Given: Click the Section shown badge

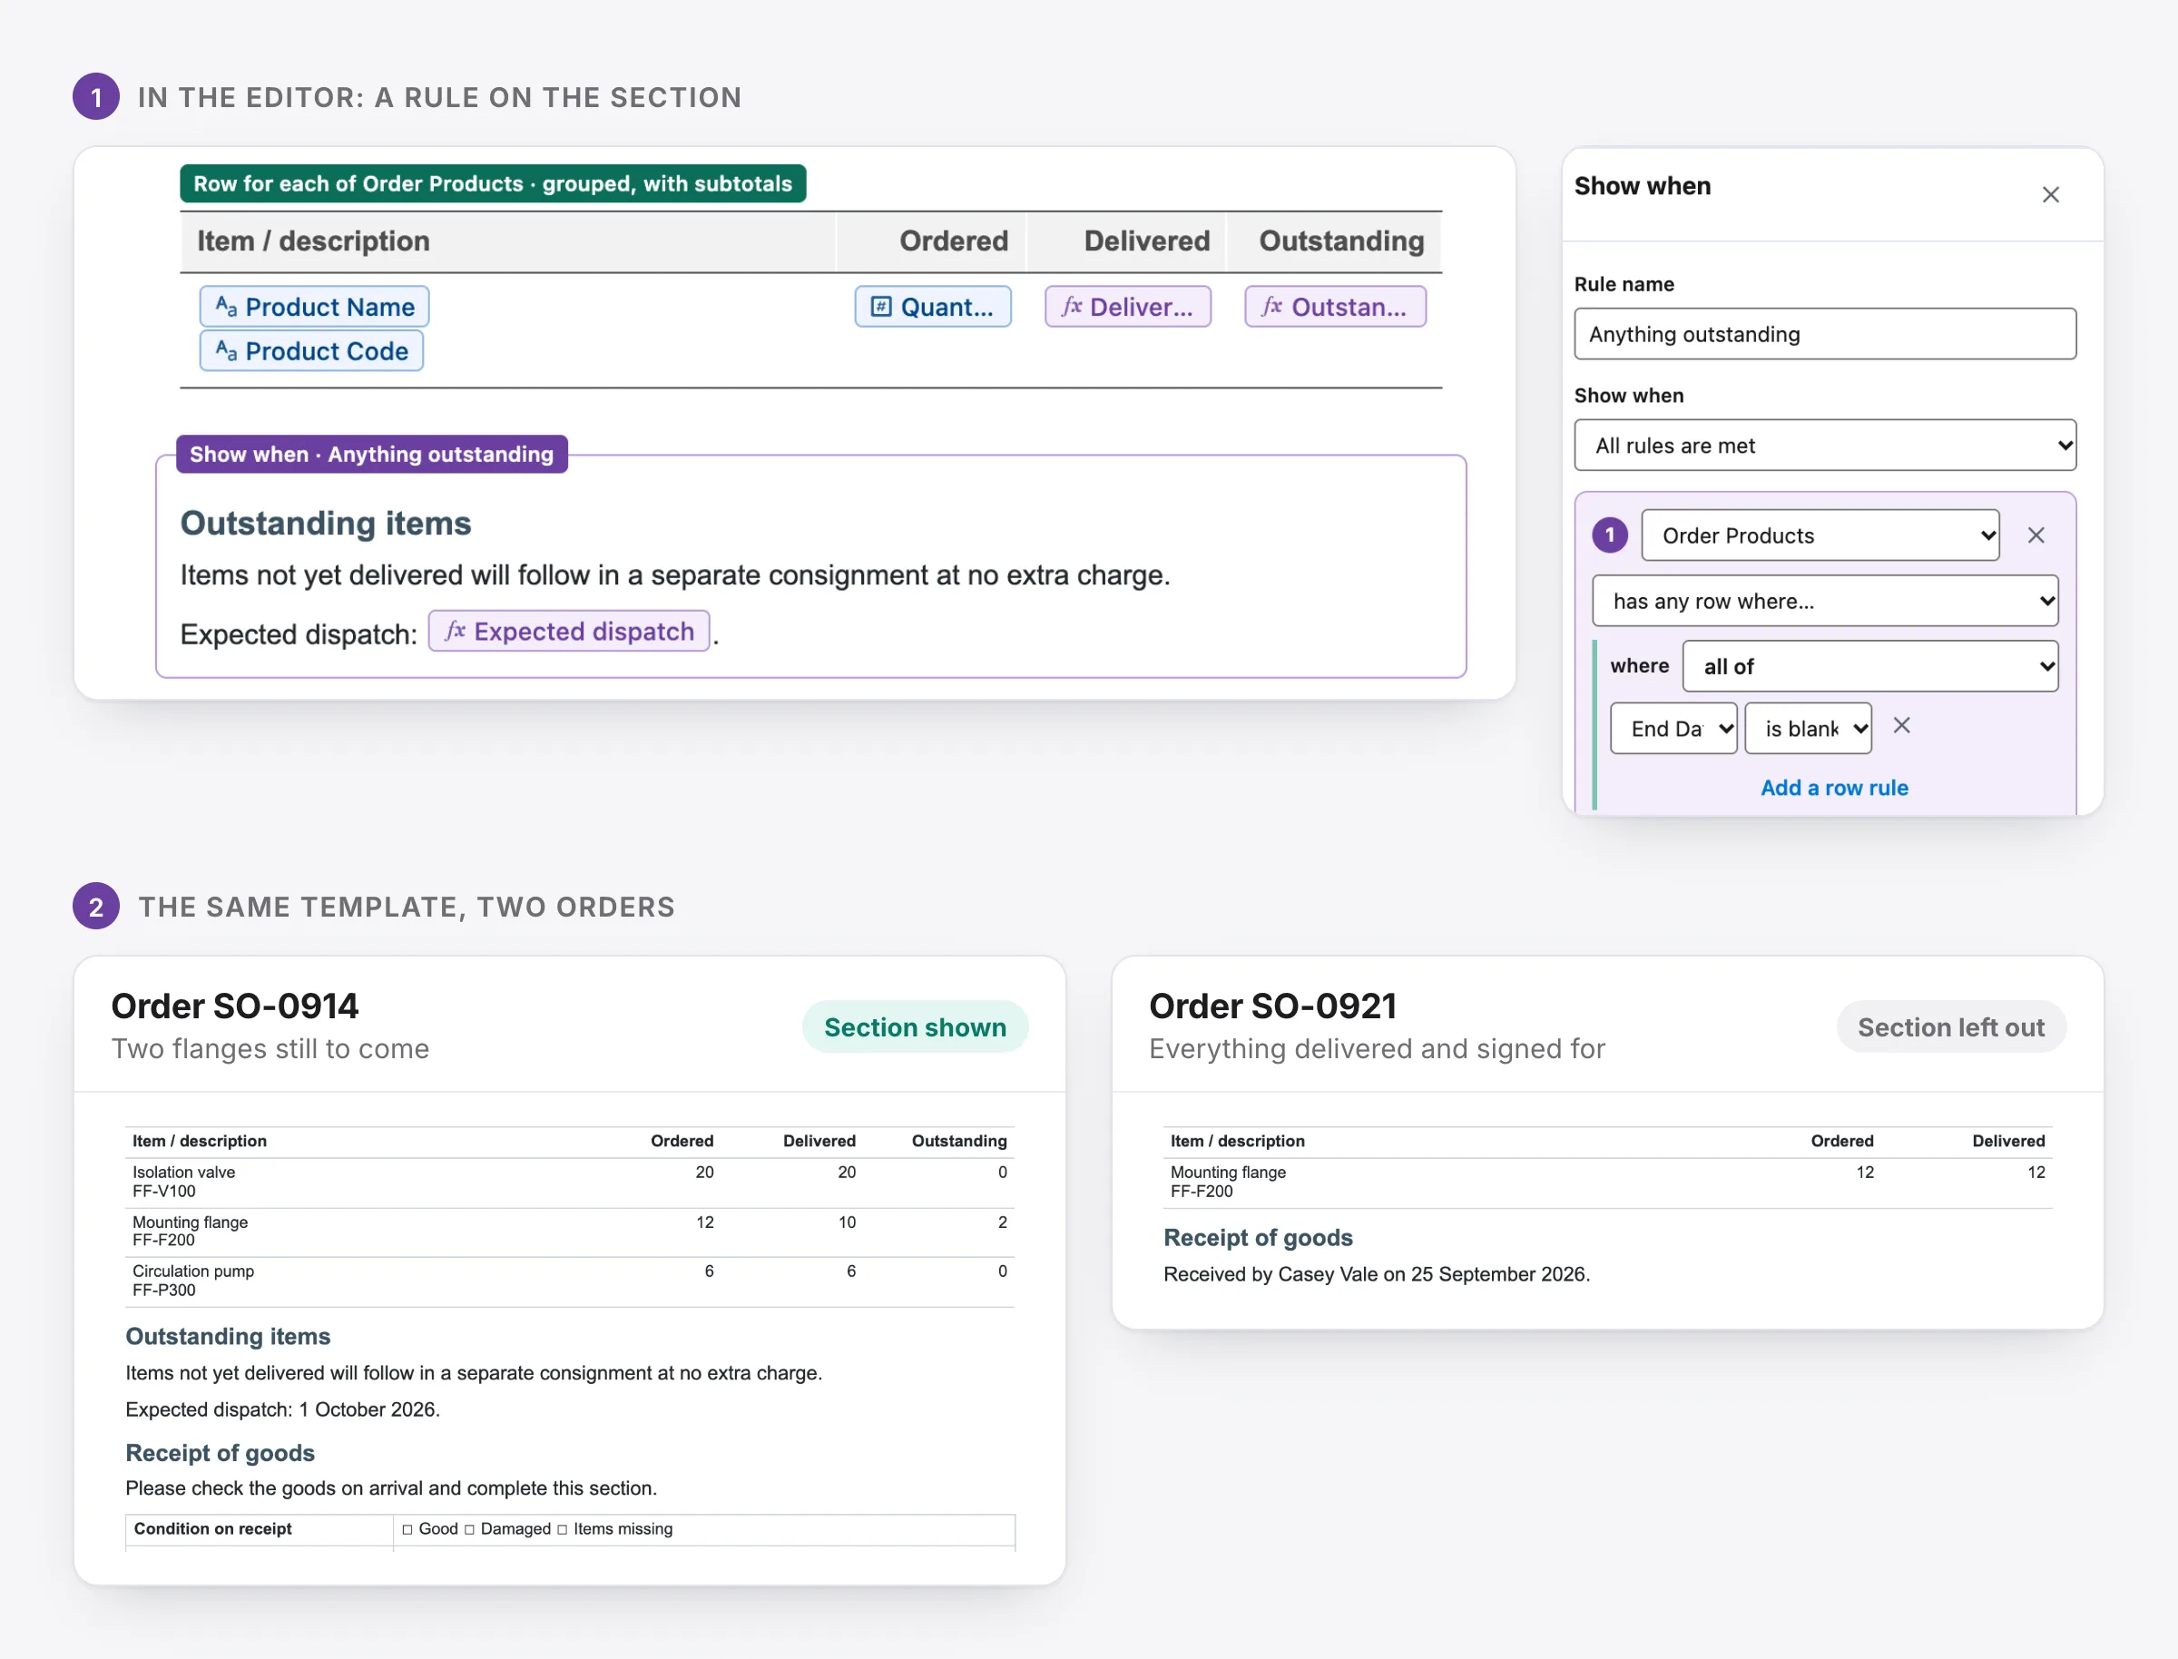Looking at the screenshot, I should [914, 1027].
